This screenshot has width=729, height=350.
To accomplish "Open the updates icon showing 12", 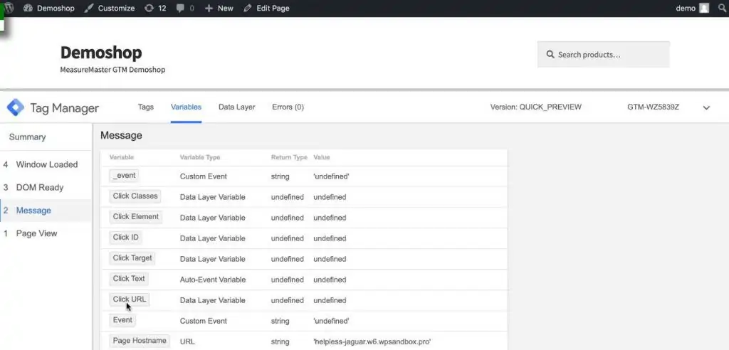I will [x=149, y=8].
